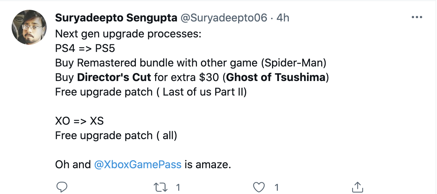437x194 pixels.
Task: Like the tweet with the heart icon
Action: coord(259,187)
